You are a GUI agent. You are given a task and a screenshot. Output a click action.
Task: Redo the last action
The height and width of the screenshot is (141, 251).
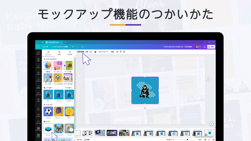pyautogui.click(x=77, y=47)
